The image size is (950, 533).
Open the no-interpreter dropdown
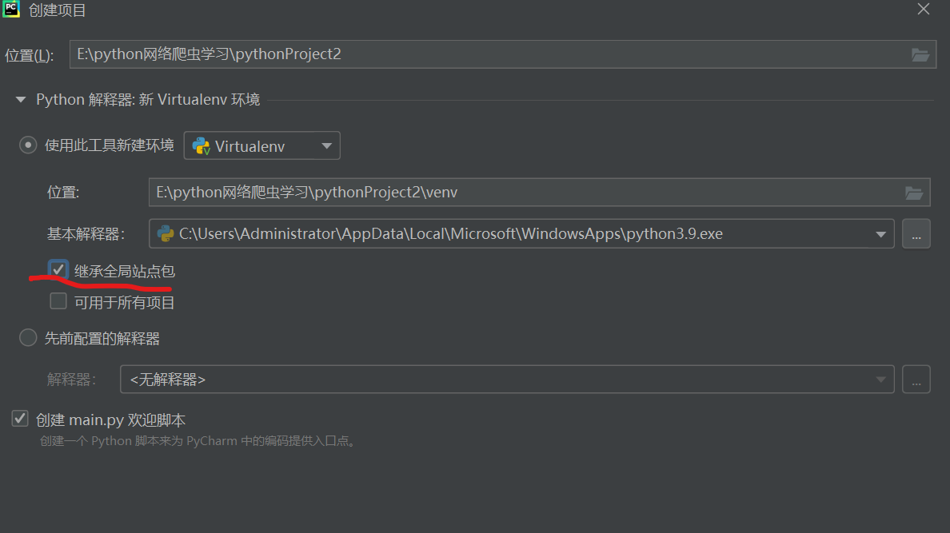[507, 380]
